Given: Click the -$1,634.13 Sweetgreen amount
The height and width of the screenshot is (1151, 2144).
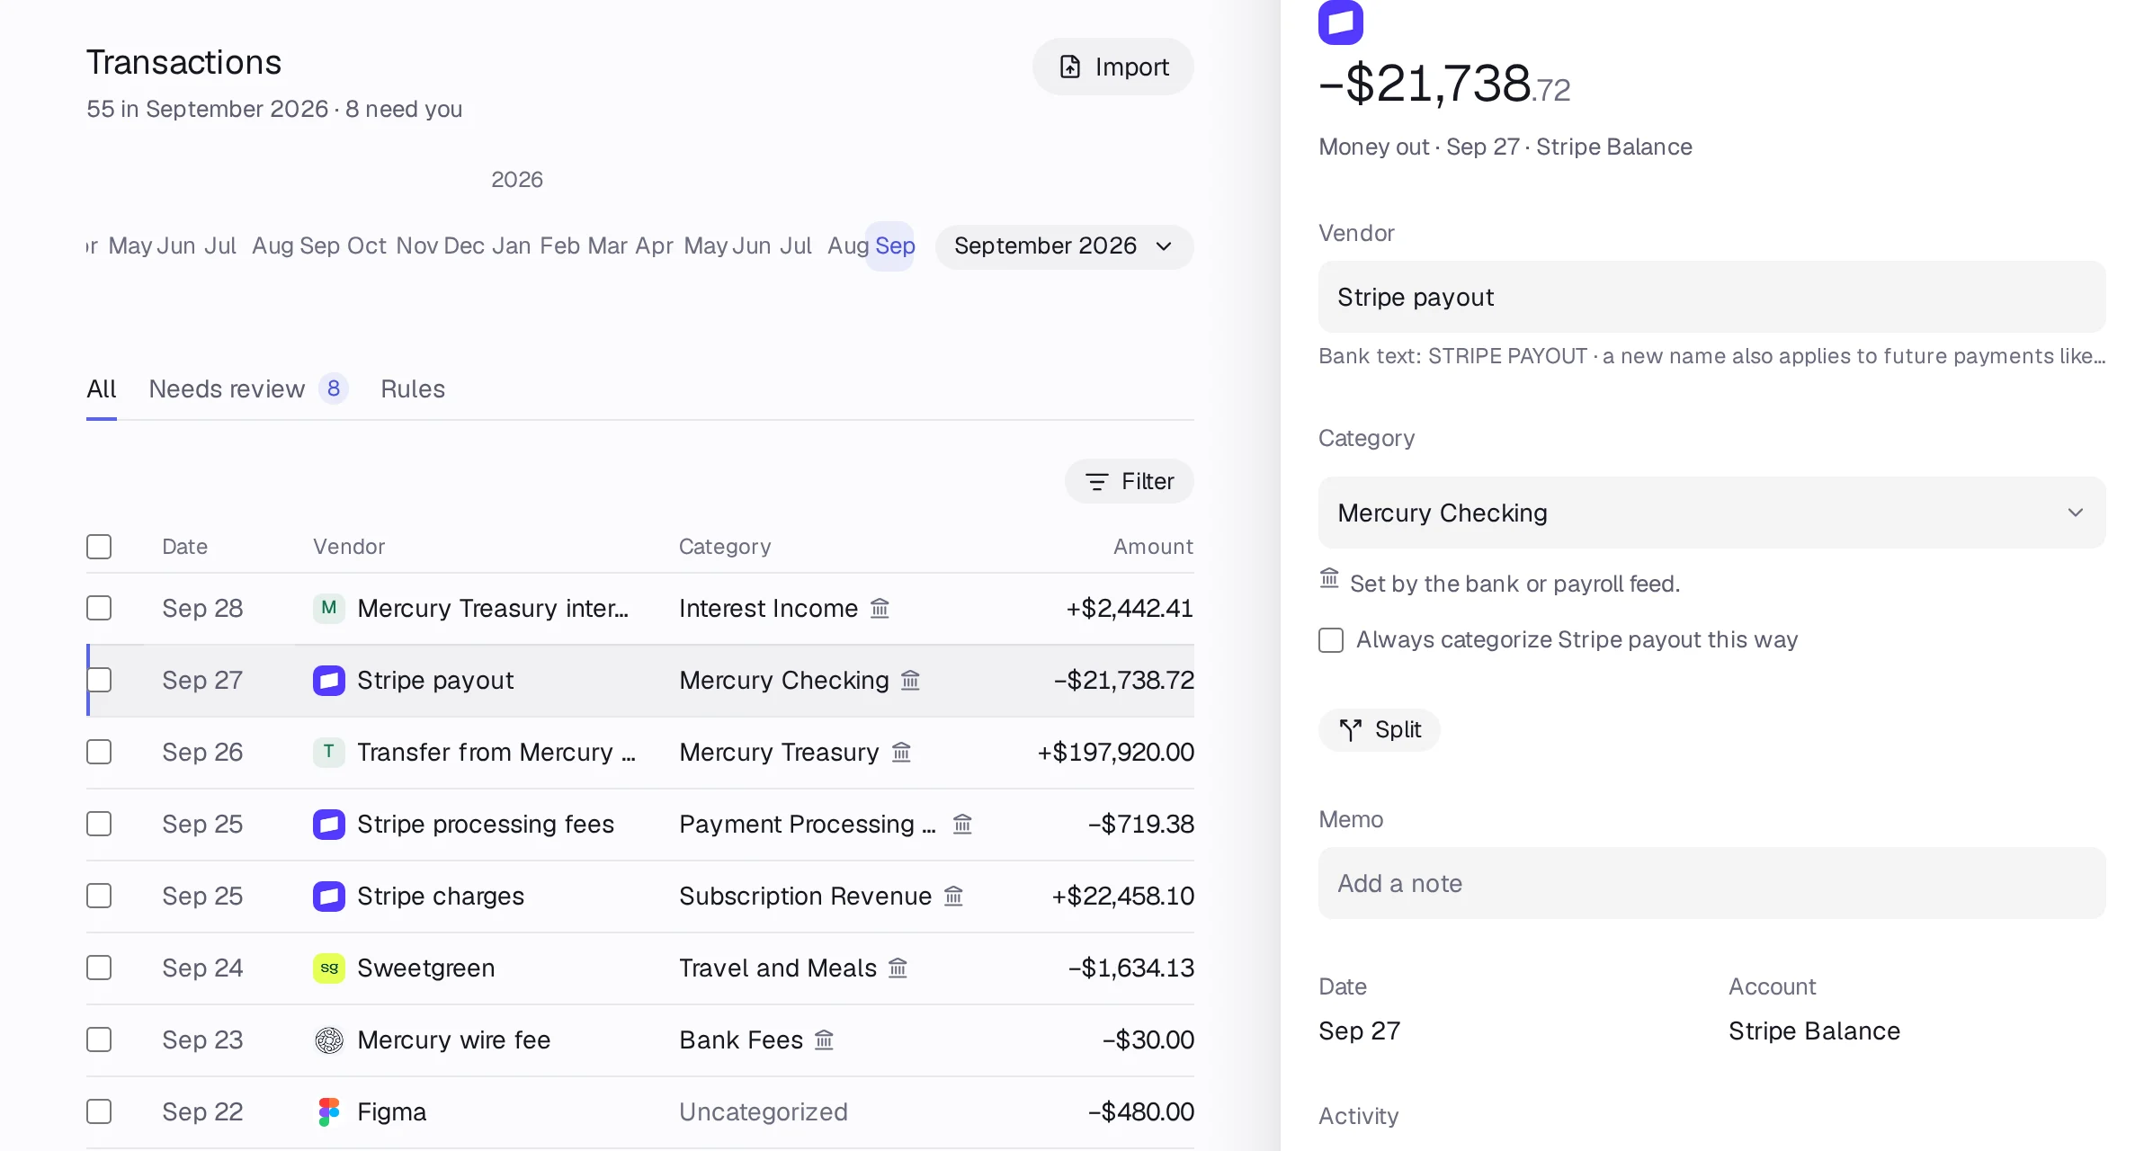Looking at the screenshot, I should (1131, 968).
